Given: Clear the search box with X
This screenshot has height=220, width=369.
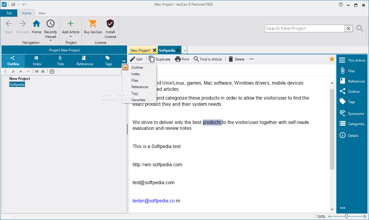Looking at the screenshot, I should point(348,28).
